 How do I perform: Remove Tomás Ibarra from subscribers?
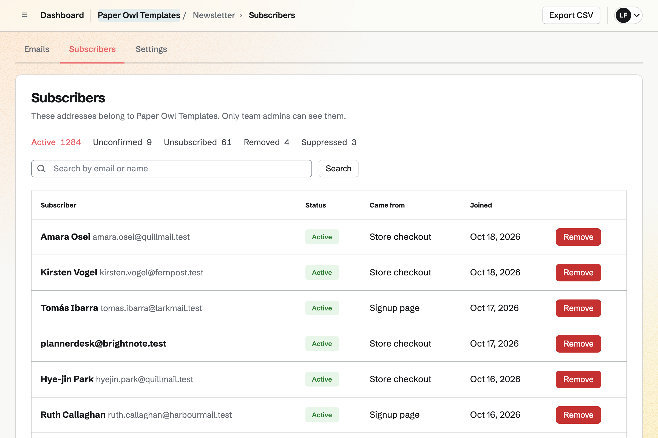[x=578, y=308]
